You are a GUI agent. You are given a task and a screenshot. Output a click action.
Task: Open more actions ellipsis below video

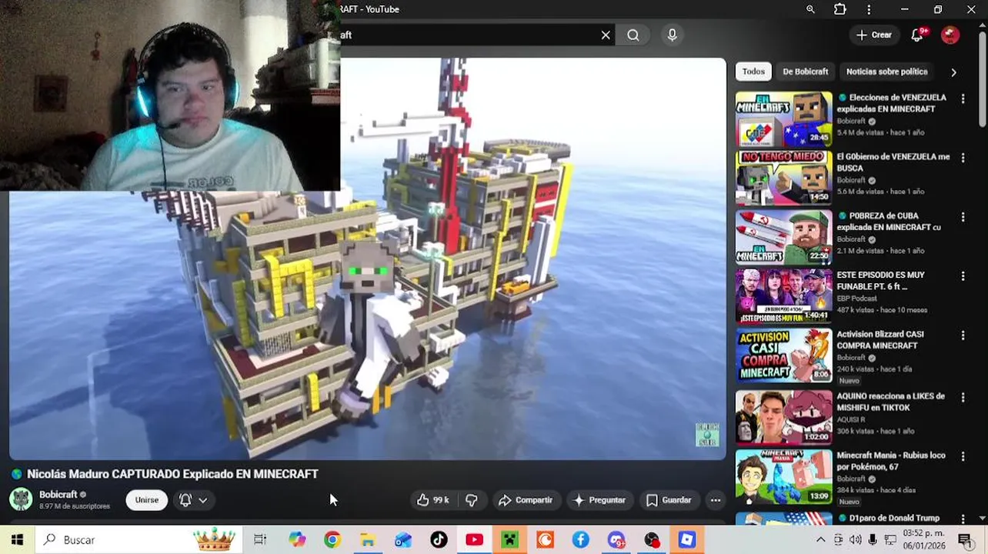[716, 500]
